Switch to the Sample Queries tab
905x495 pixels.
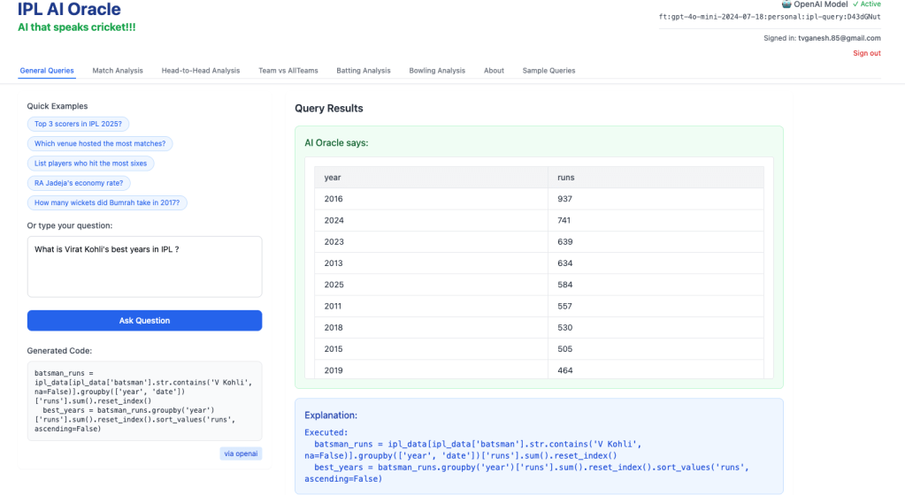click(x=548, y=71)
